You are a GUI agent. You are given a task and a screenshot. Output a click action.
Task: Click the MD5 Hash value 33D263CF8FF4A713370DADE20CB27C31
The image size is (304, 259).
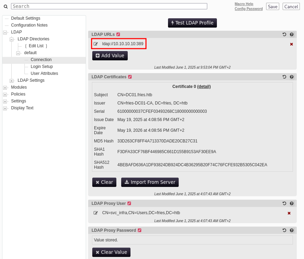pyautogui.click(x=157, y=141)
